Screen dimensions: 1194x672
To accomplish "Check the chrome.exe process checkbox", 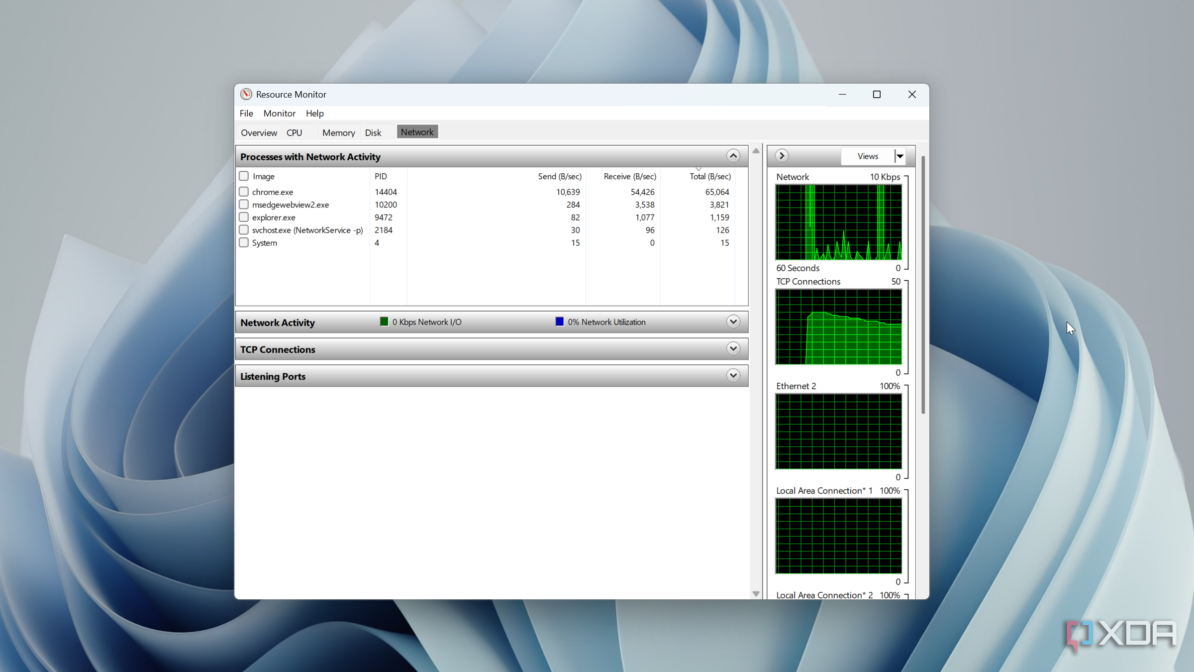I will pos(244,192).
